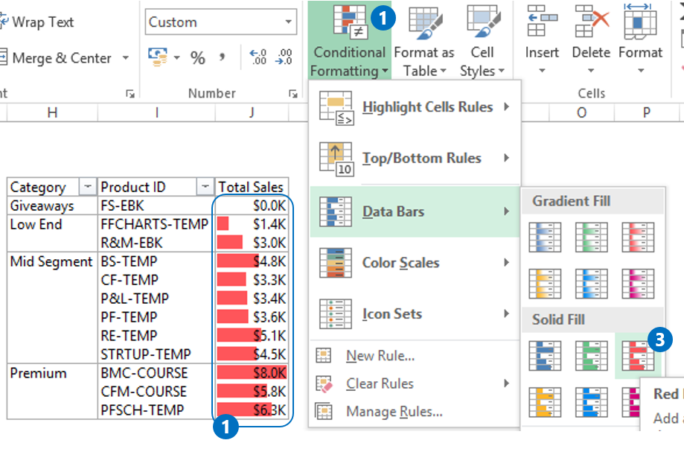This screenshot has height=449, width=684.
Task: Select the Giveaways category cell
Action: pos(52,206)
